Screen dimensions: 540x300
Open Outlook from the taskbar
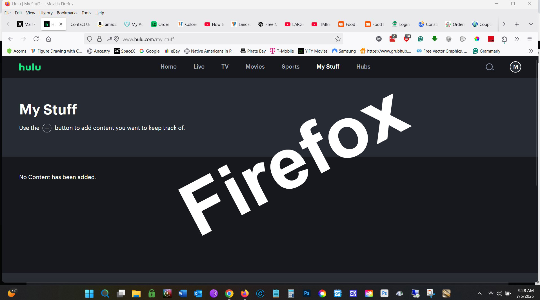[198, 294]
